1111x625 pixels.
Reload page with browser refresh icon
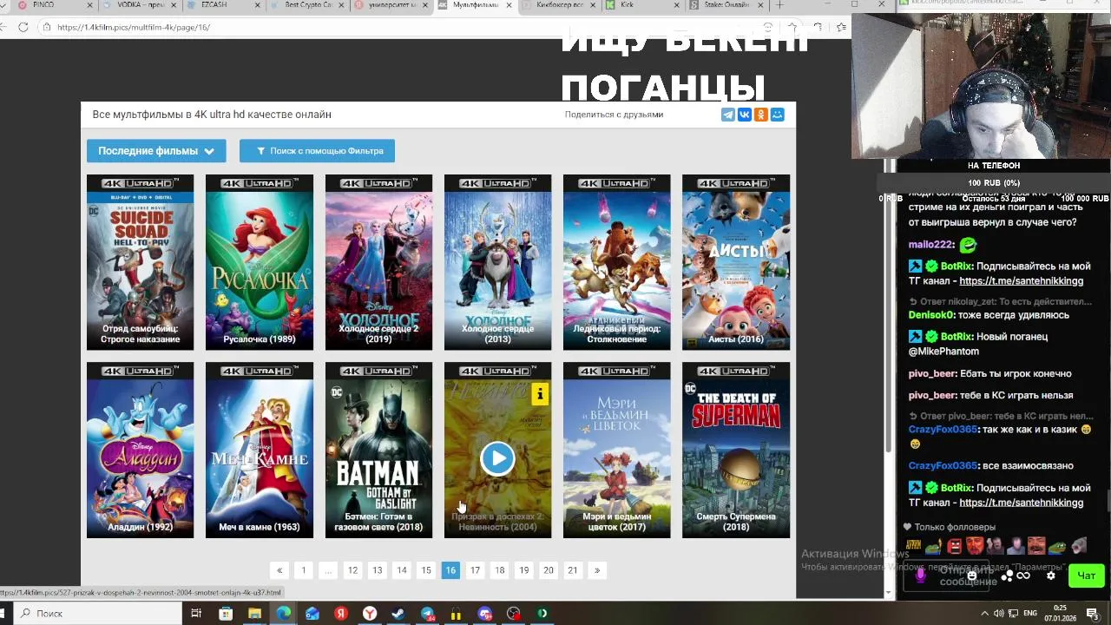point(23,27)
